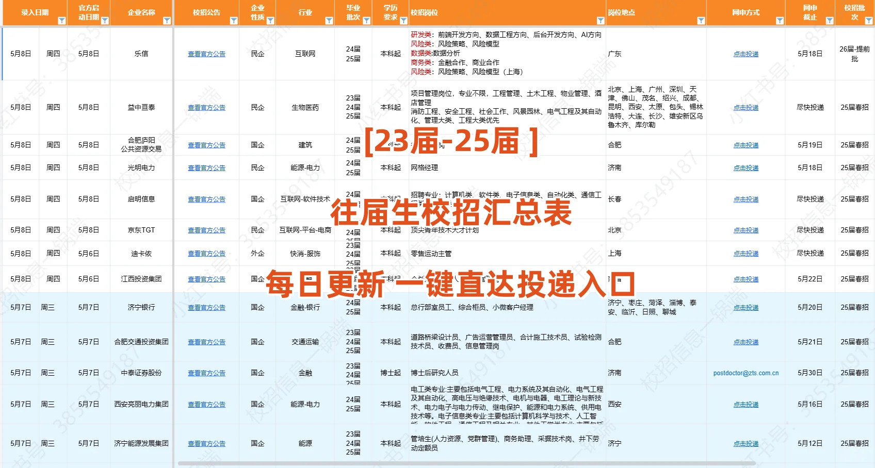Open 查看官方公告 link for 济宁银行
This screenshot has height=468, width=875.
click(206, 307)
